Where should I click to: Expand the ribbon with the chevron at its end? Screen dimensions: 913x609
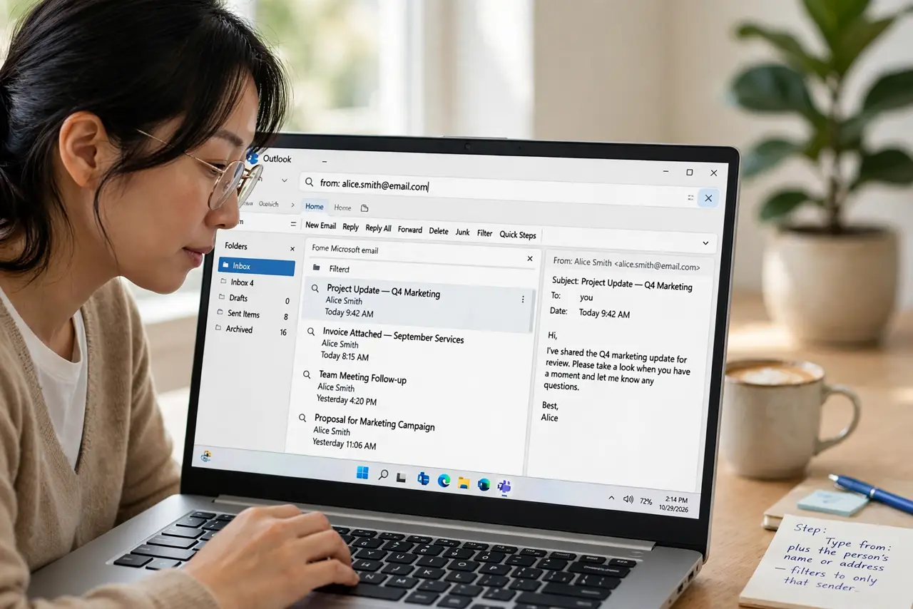705,243
